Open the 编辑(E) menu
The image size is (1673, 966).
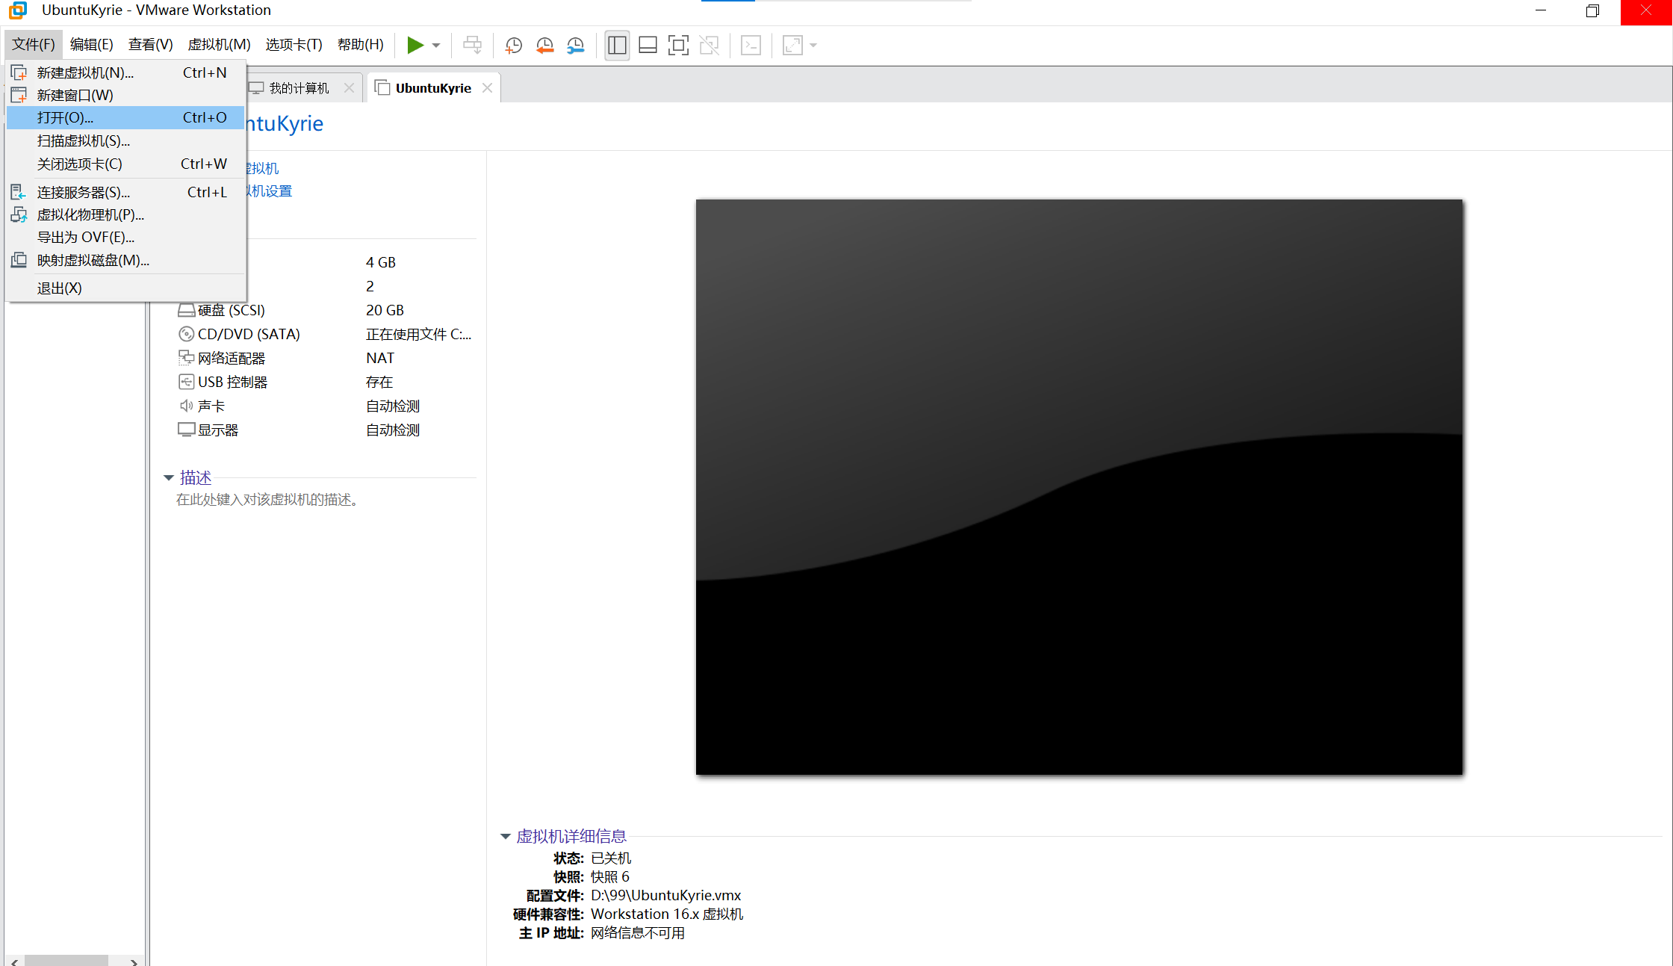click(91, 45)
